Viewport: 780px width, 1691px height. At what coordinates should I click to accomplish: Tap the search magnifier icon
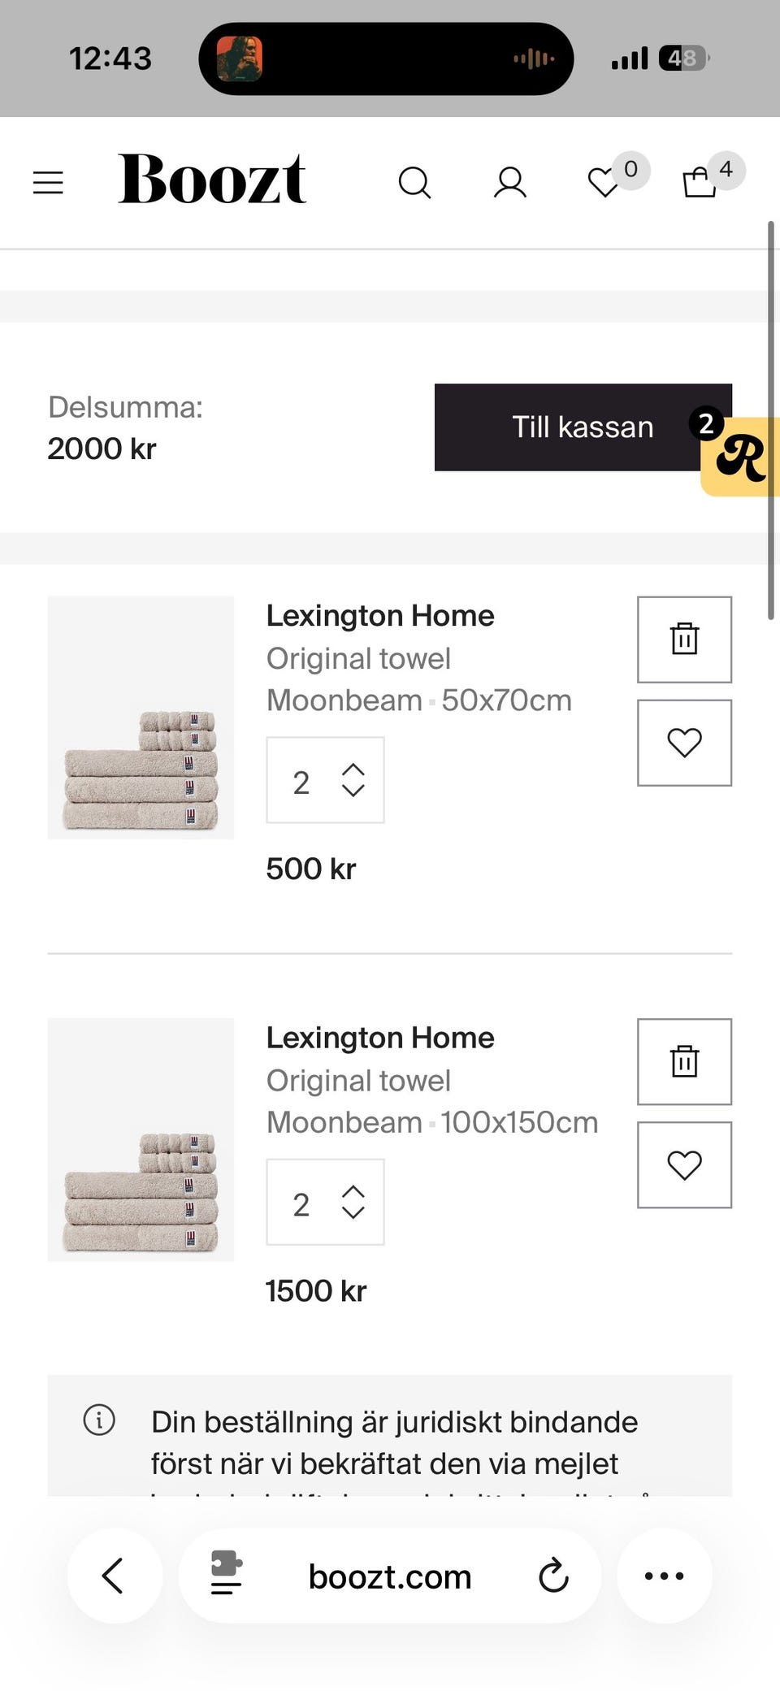click(414, 182)
